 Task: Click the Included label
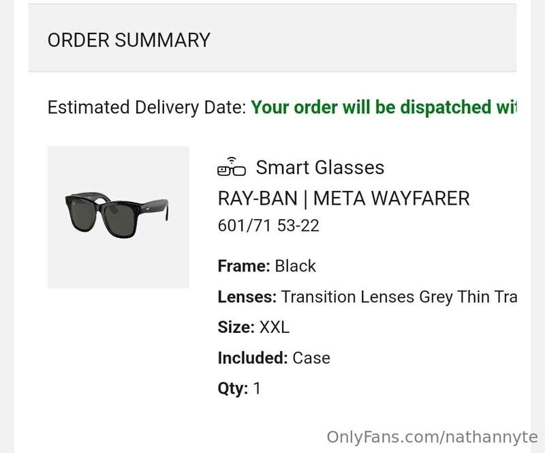point(253,358)
